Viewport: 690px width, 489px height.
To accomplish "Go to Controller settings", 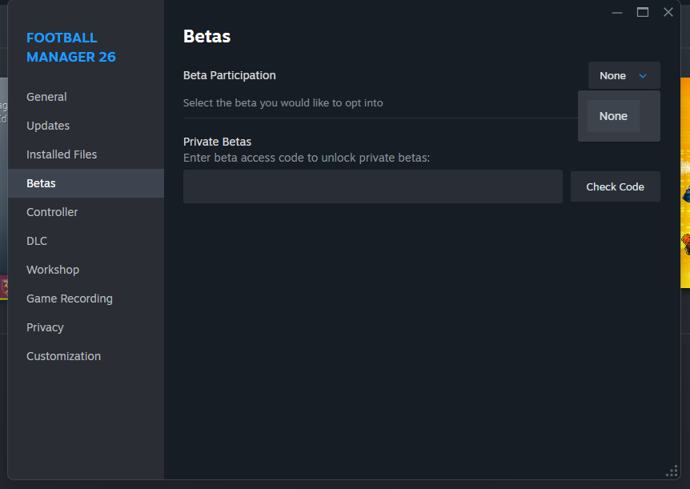I will pos(52,212).
